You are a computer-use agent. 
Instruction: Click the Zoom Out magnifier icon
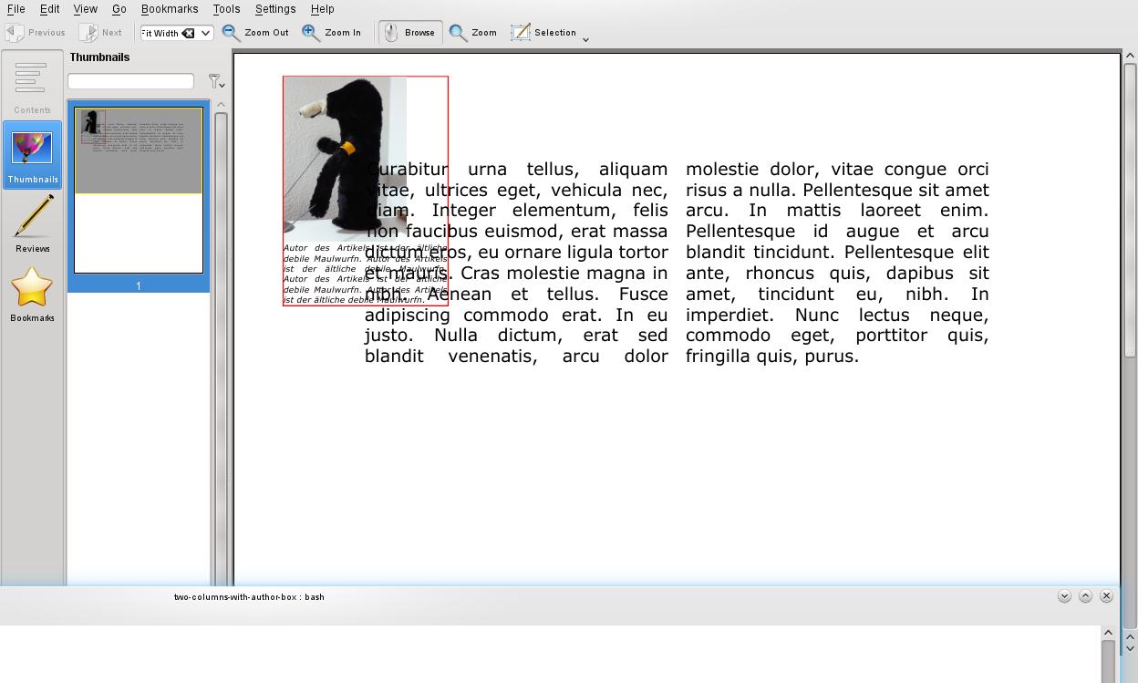232,33
